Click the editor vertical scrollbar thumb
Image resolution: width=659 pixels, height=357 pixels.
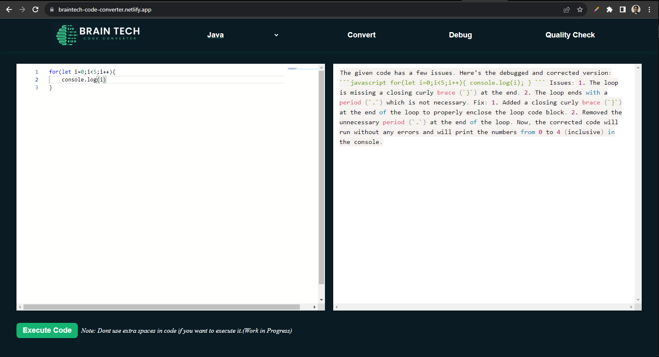tap(322, 178)
